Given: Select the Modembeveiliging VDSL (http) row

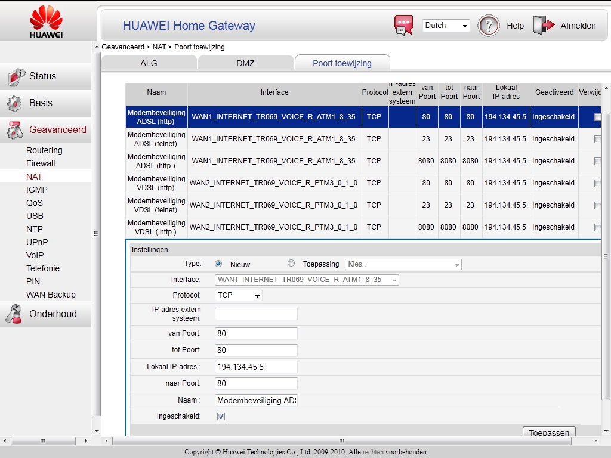Looking at the screenshot, I should [363, 183].
